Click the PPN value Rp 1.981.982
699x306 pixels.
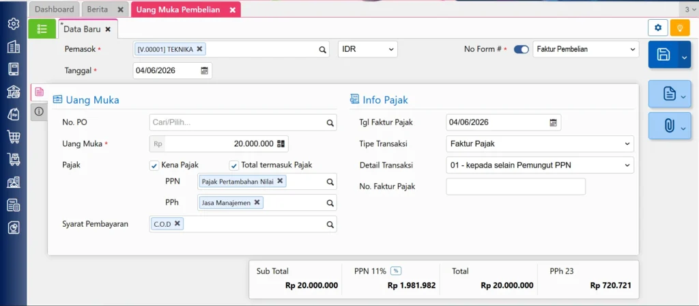(x=411, y=286)
